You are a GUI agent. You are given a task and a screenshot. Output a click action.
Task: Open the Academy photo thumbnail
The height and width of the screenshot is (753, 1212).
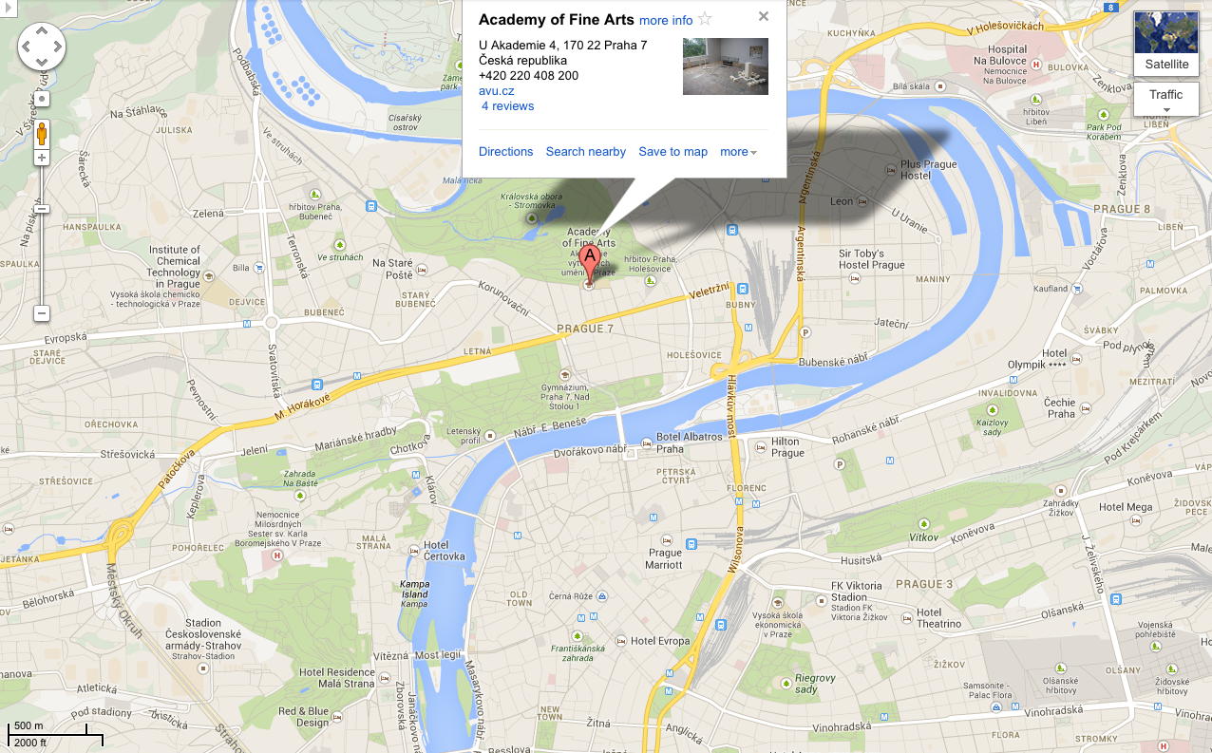pos(726,66)
